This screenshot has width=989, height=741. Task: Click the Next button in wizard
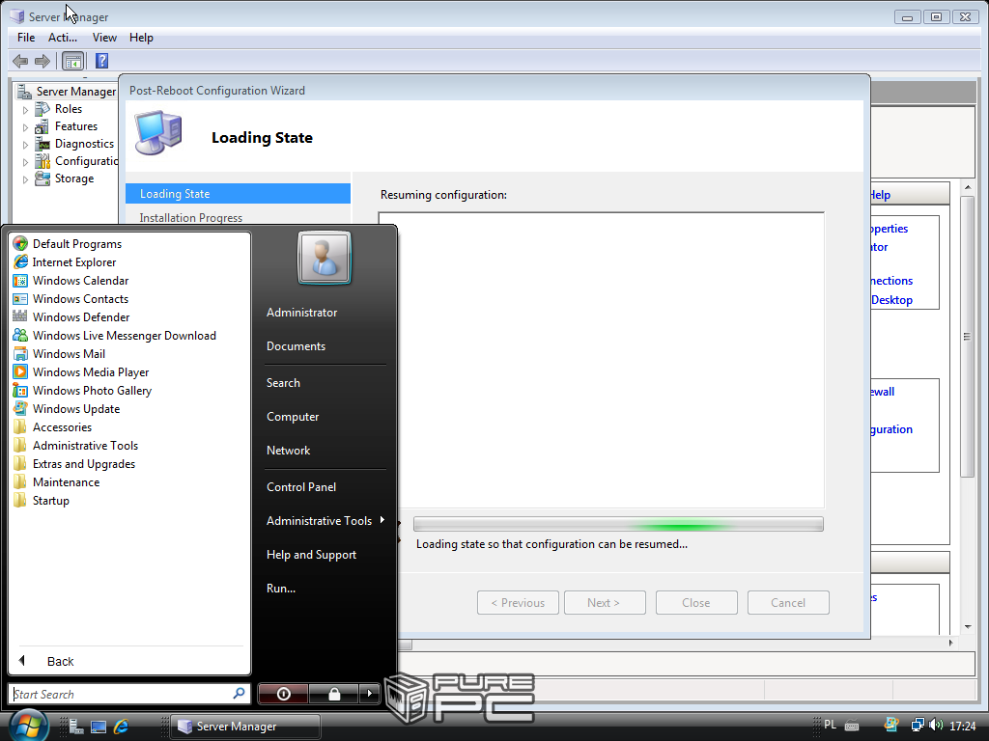tap(605, 602)
